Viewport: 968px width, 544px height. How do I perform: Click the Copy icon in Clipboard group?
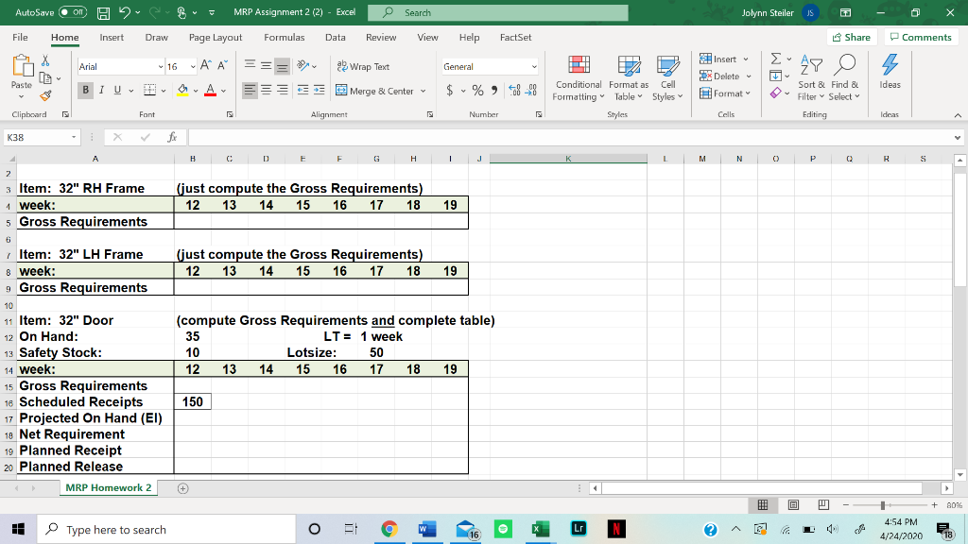point(45,78)
